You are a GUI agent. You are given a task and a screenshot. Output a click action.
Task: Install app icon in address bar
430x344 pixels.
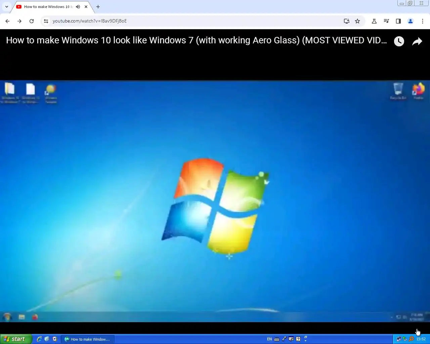tap(347, 21)
